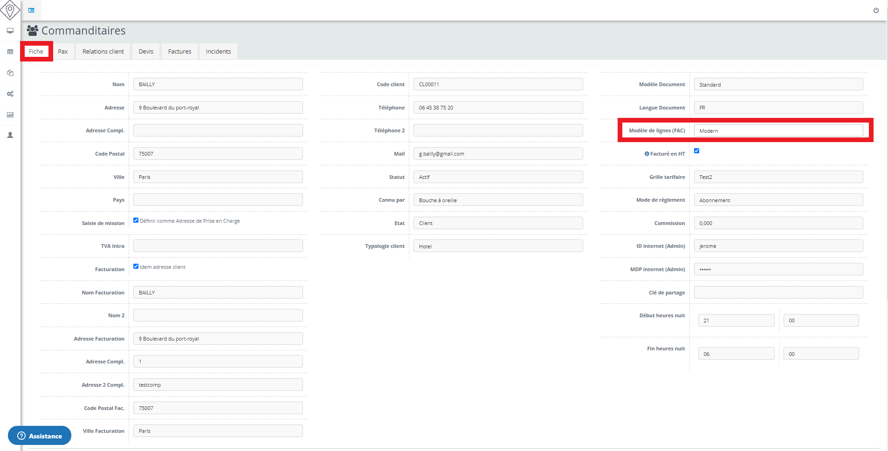
Task: Open the Typologie client dropdown
Action: pos(497,246)
